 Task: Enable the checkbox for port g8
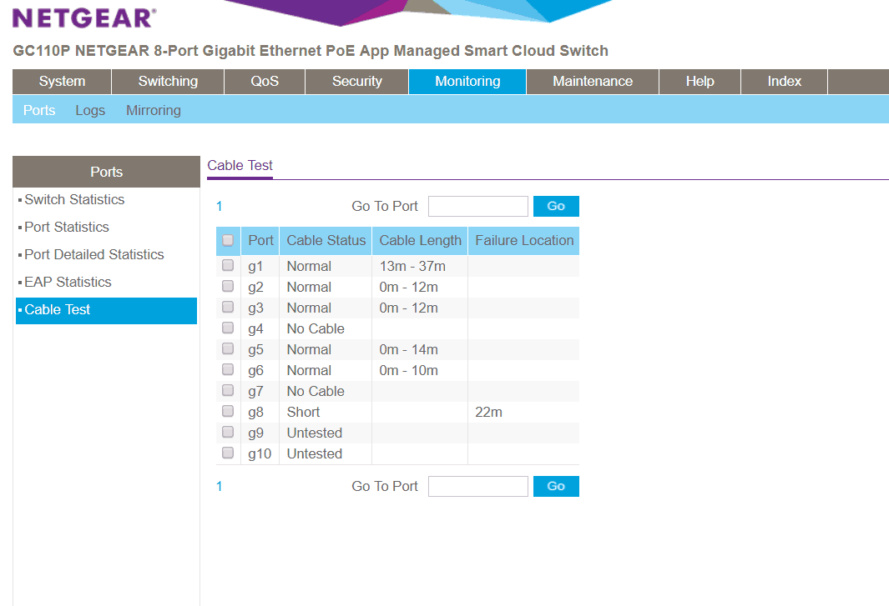tap(228, 412)
